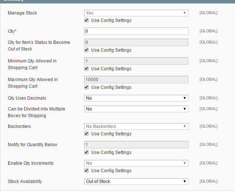The width and height of the screenshot is (235, 196).
Task: Click the [GLOBAL] tag beside Stock Availability
Action: pos(209,181)
